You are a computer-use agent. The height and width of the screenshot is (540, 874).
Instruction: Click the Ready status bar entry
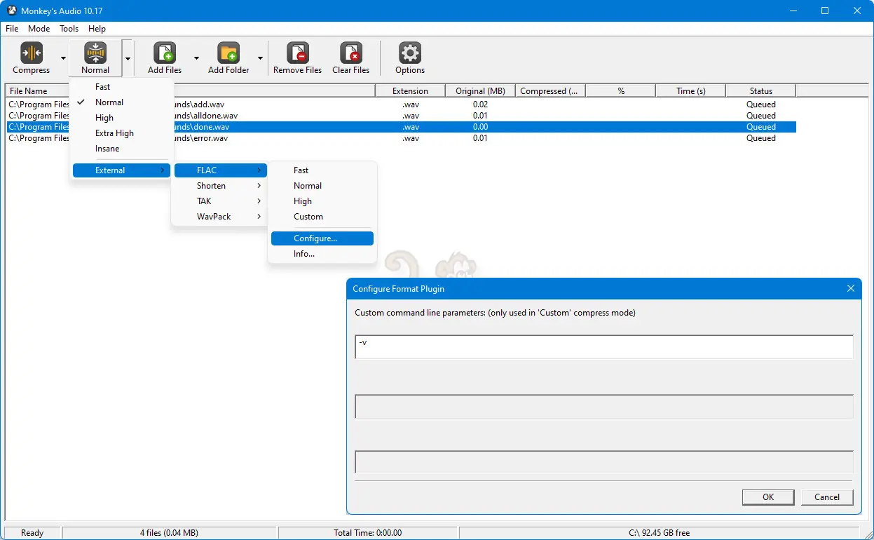tap(32, 533)
